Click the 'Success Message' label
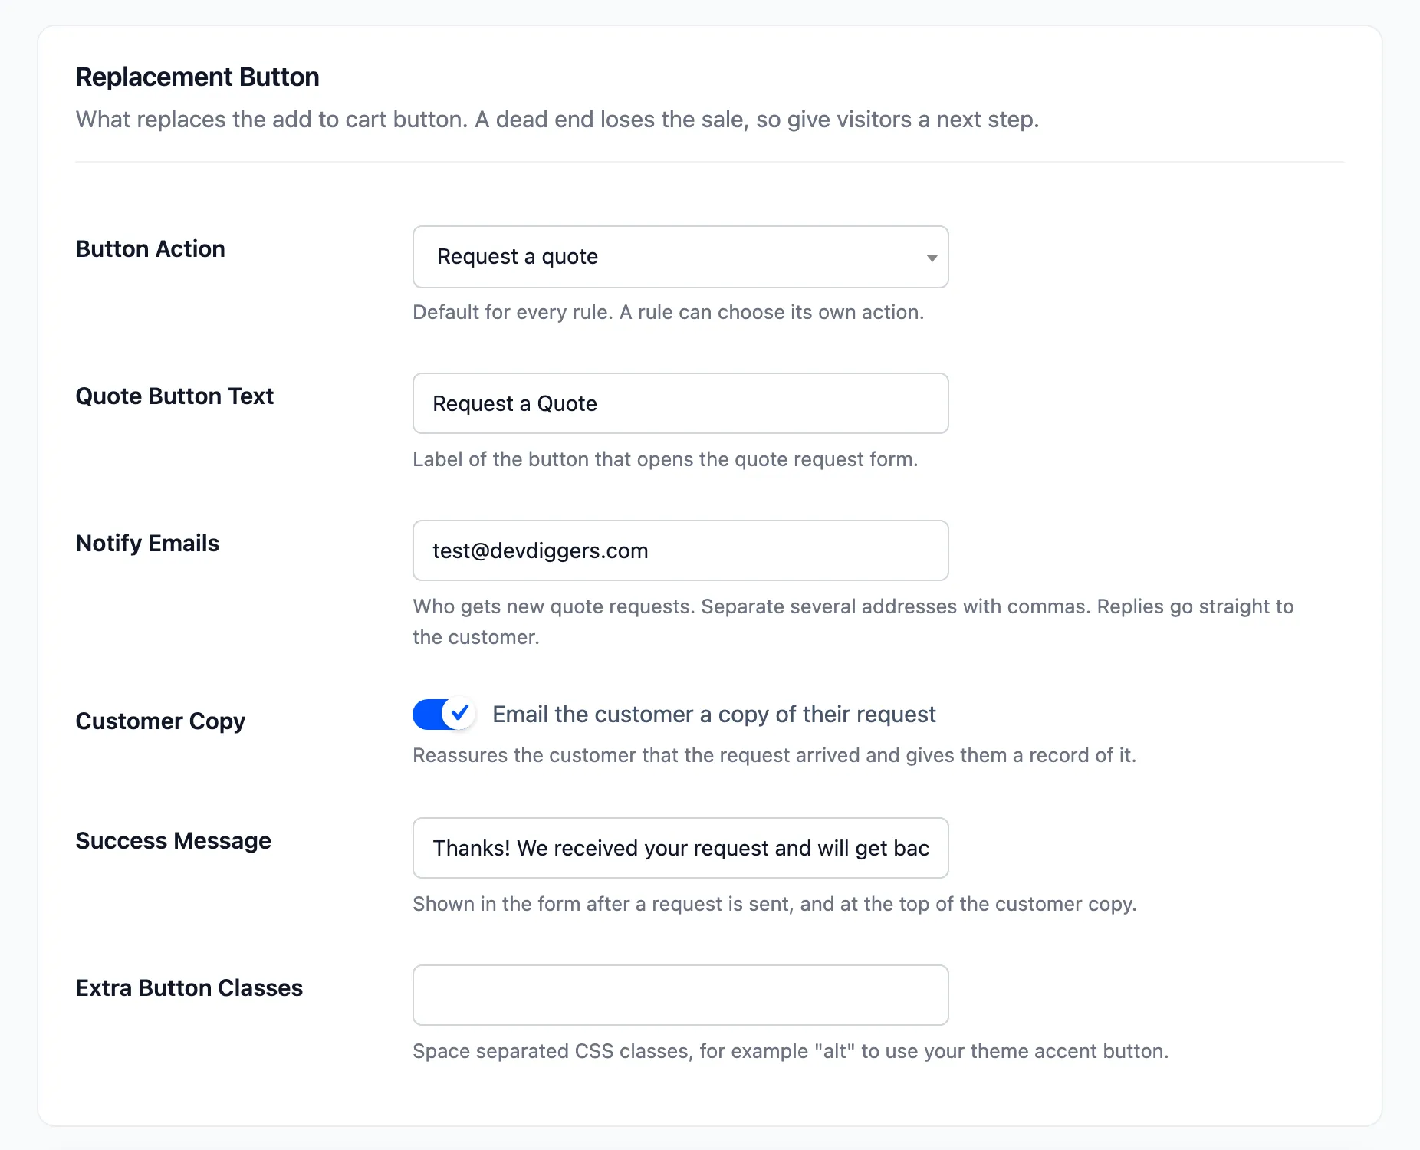The height and width of the screenshot is (1150, 1420). (173, 841)
